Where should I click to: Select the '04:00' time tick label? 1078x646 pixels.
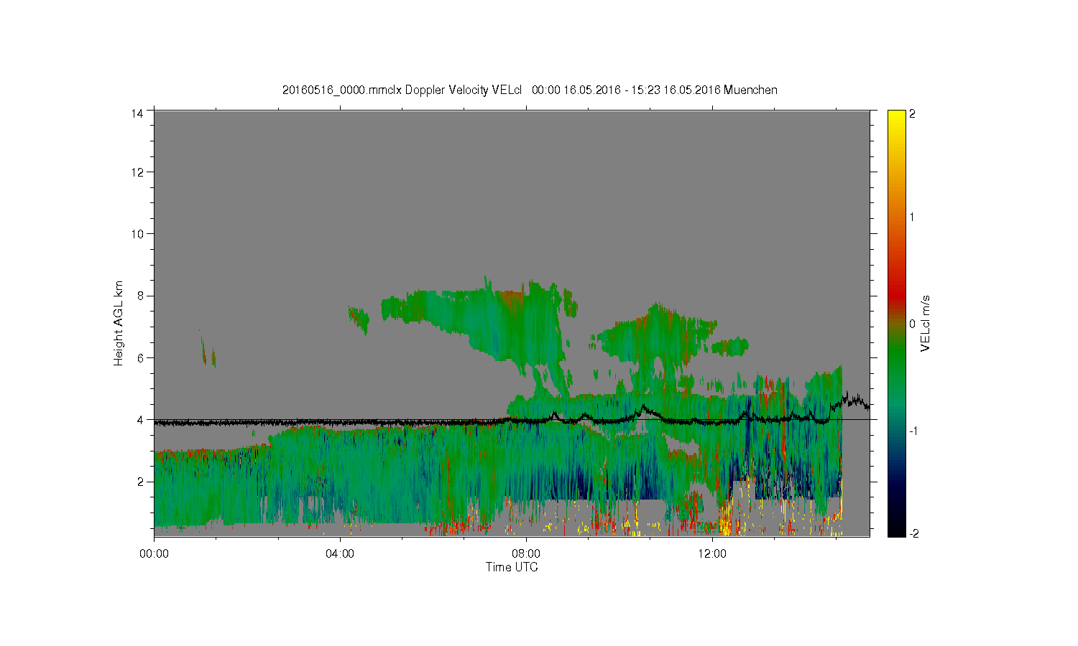pos(340,553)
